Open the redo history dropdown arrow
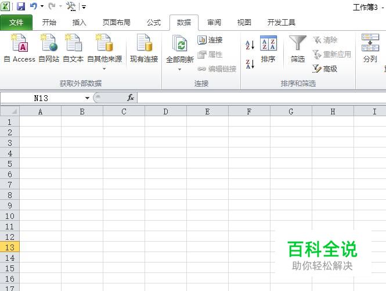 [60, 6]
